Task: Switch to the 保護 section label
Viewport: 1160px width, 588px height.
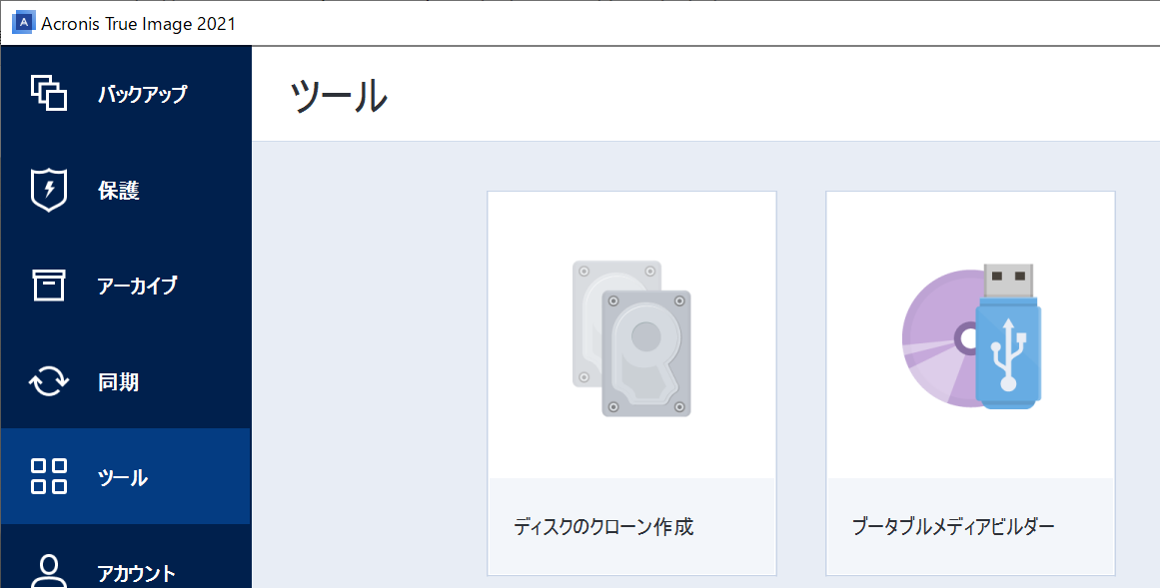Action: pyautogui.click(x=118, y=191)
